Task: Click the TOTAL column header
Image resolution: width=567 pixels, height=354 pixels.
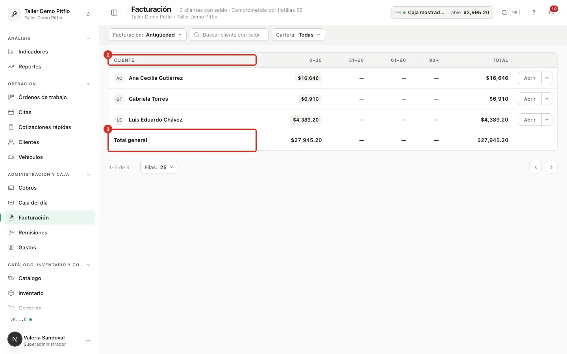Action: point(500,60)
